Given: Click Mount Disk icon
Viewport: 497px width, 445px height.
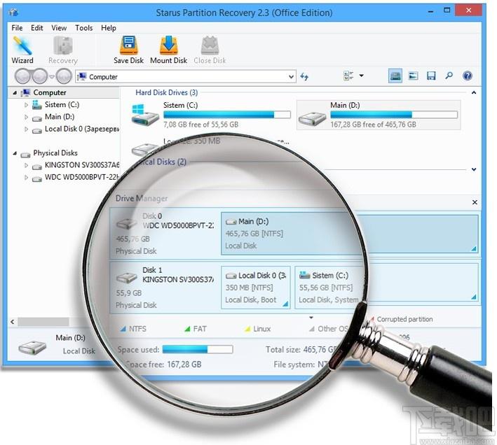Looking at the screenshot, I should tap(169, 50).
